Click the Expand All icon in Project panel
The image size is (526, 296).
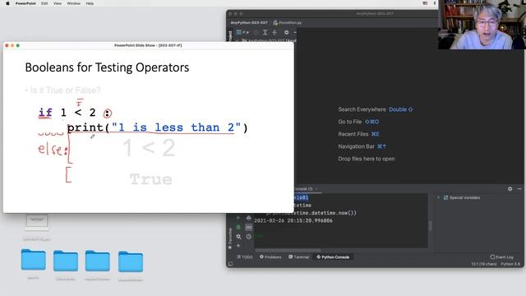(x=265, y=32)
